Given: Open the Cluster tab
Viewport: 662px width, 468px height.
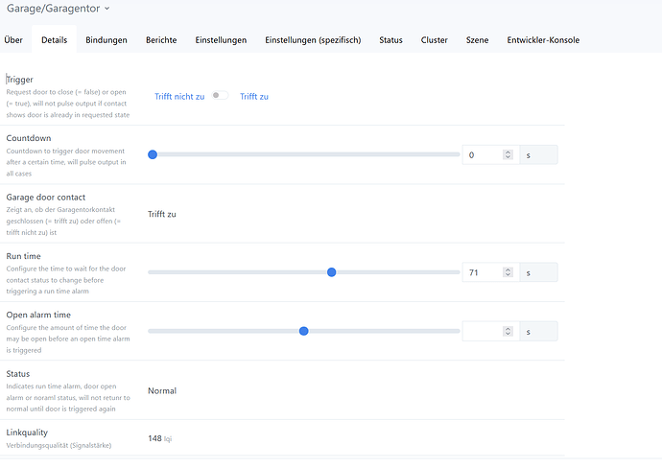Looking at the screenshot, I should [434, 40].
